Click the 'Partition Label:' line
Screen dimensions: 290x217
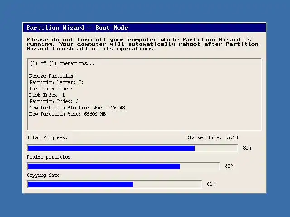[x=51, y=89]
